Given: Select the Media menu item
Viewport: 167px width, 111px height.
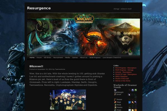Looking at the screenshot, I should (67, 57).
